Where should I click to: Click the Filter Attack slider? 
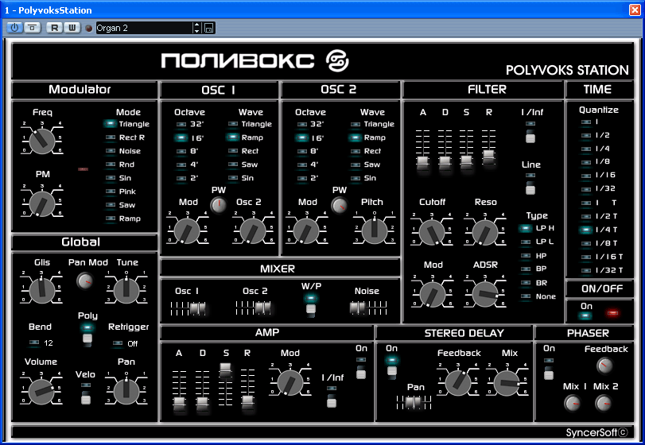point(423,162)
